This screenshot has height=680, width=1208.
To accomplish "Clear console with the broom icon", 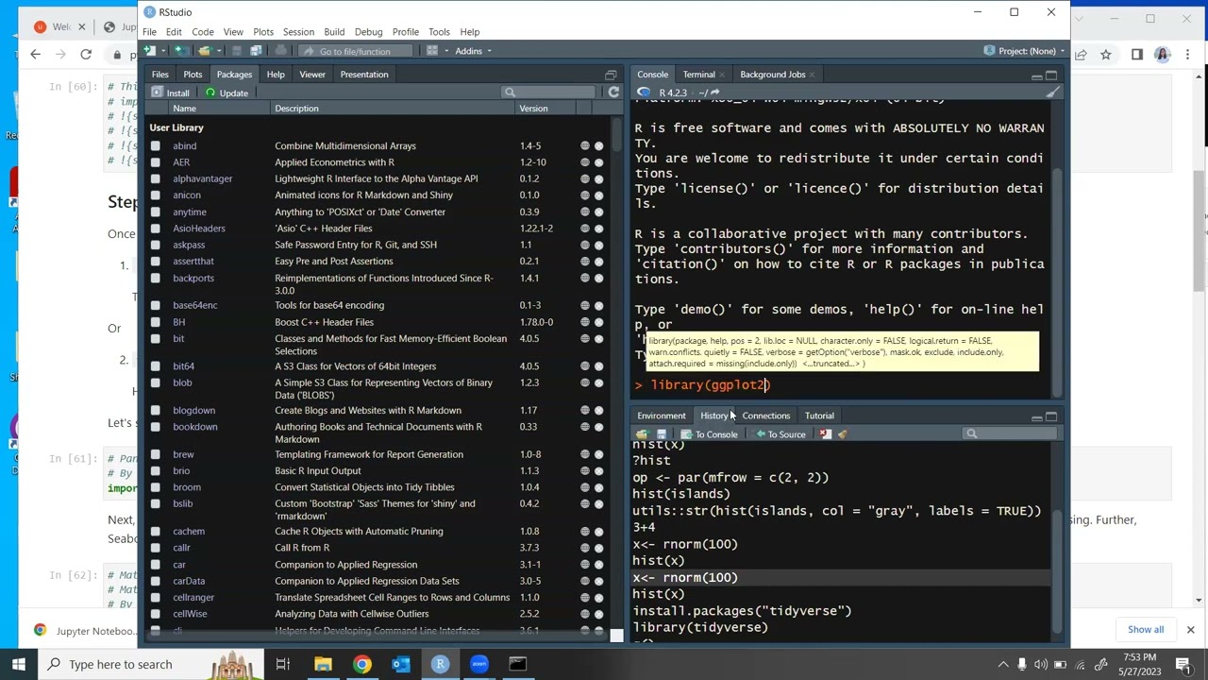I will point(1053,93).
